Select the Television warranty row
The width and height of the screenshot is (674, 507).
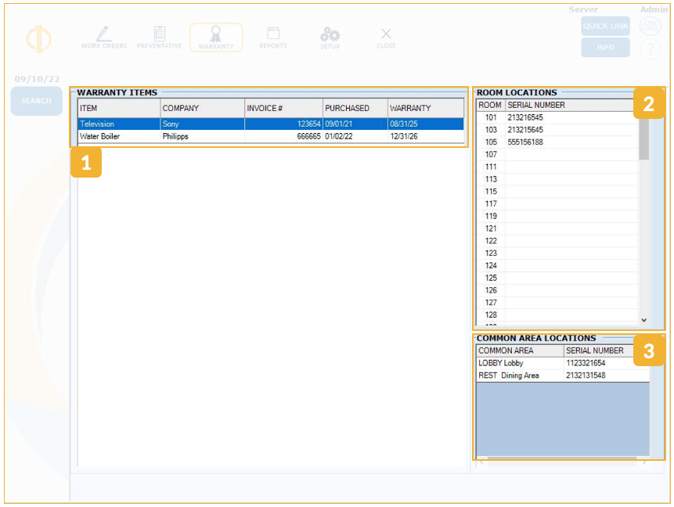pyautogui.click(x=270, y=124)
